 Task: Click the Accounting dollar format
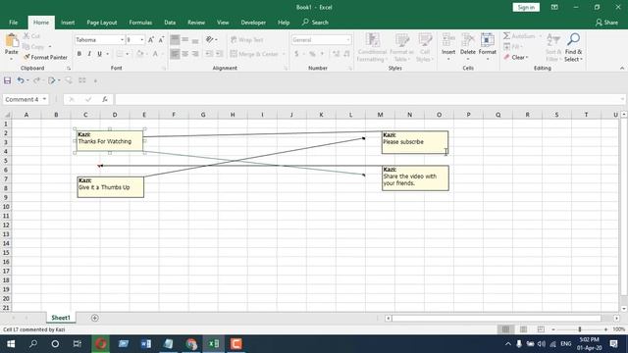point(296,54)
